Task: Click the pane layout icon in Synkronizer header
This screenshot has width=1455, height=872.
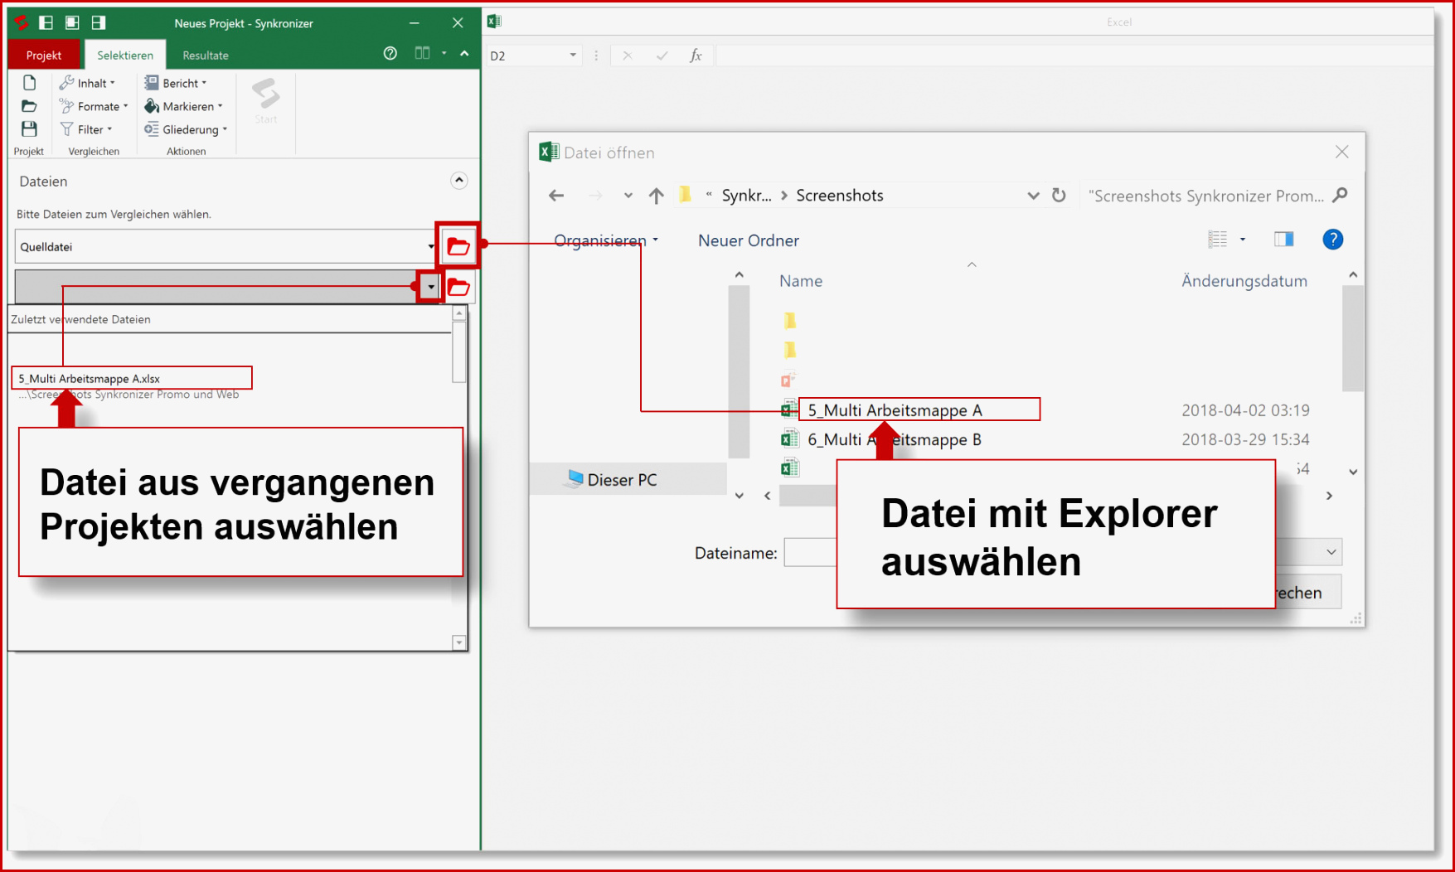Action: [423, 54]
